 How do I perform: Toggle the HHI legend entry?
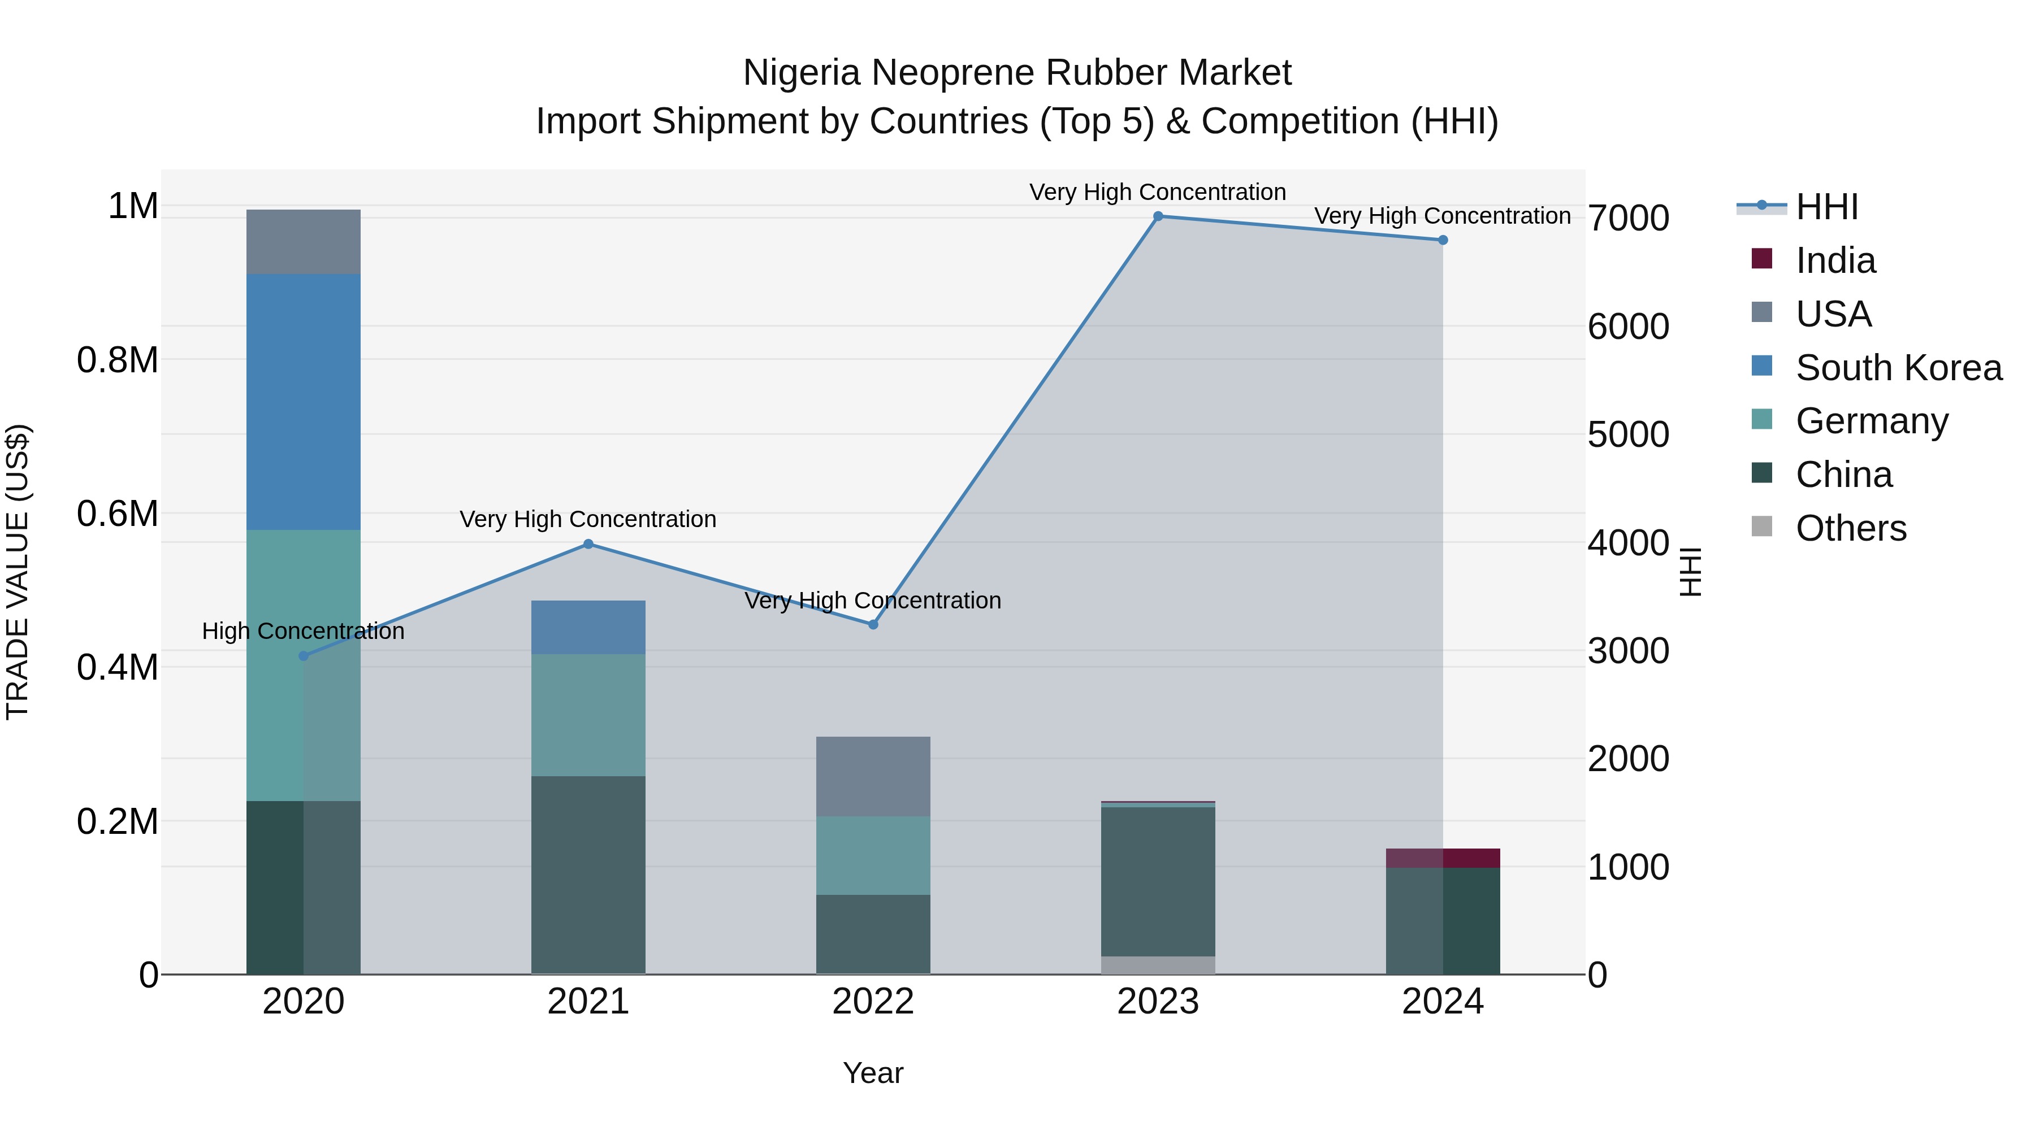[x=1797, y=207]
